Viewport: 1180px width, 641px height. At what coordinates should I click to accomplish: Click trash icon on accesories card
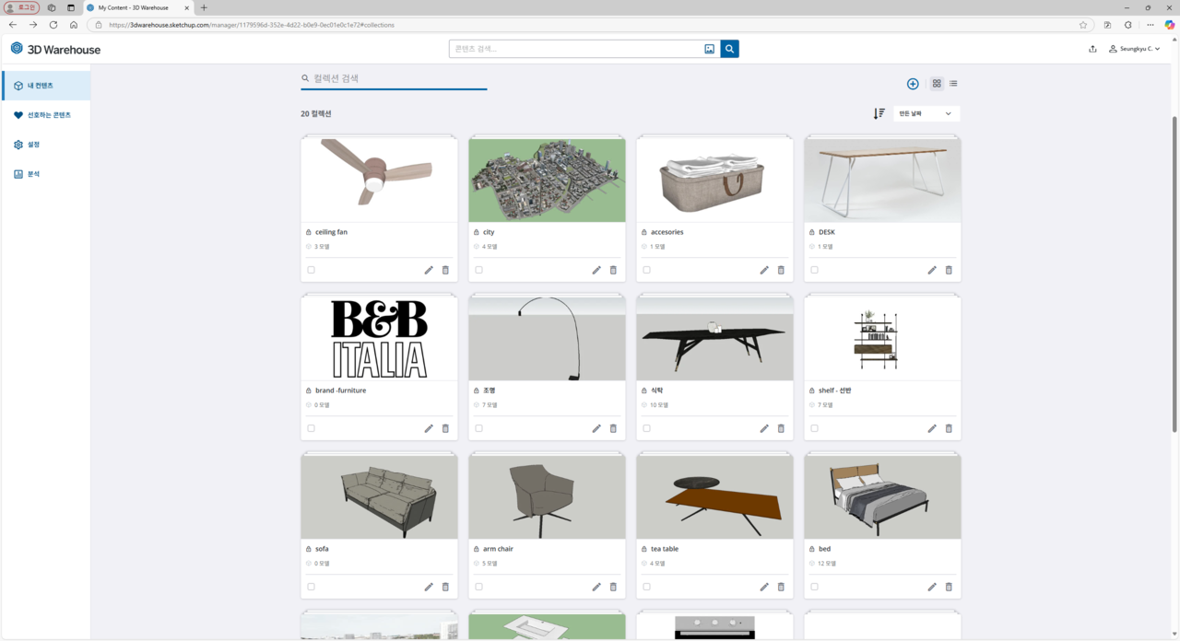click(x=781, y=270)
